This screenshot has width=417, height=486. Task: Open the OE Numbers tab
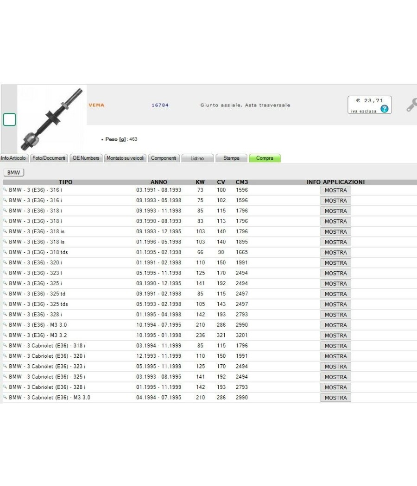[x=86, y=158]
